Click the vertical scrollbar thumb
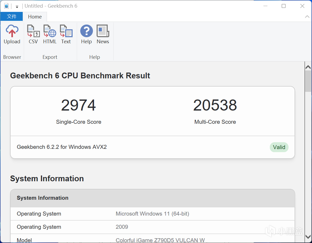The width and height of the screenshot is (312, 243). tap(308, 81)
